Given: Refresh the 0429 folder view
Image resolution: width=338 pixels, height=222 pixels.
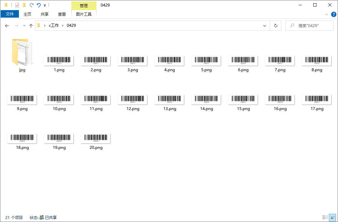Looking at the screenshot, I should pos(275,26).
